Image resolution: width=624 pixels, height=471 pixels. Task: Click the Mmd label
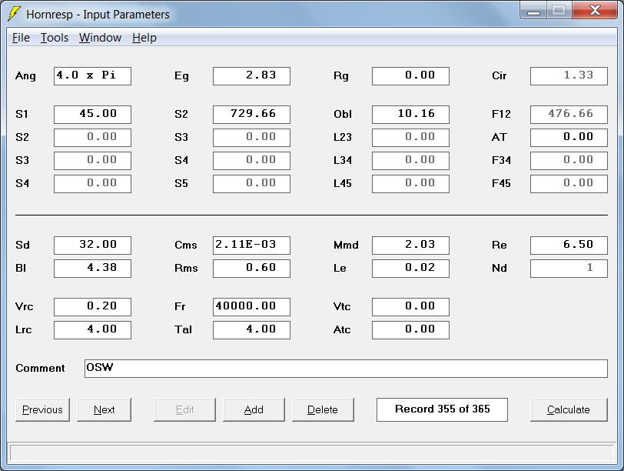[x=346, y=245]
